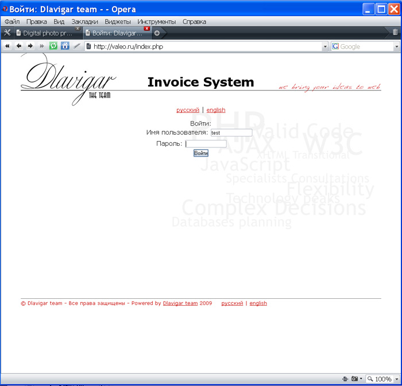Open the search engine dropdown arrow

(397, 46)
